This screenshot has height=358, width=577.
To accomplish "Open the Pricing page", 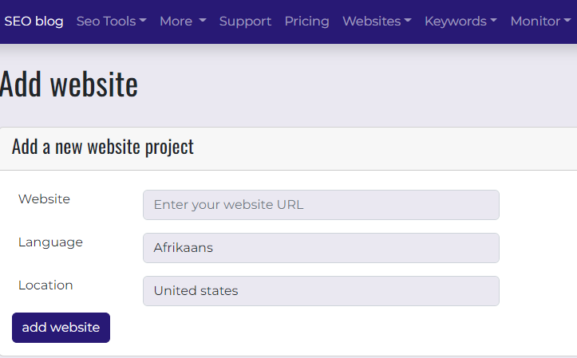I will (307, 22).
